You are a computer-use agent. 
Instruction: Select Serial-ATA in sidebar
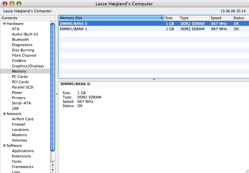[x=22, y=103]
